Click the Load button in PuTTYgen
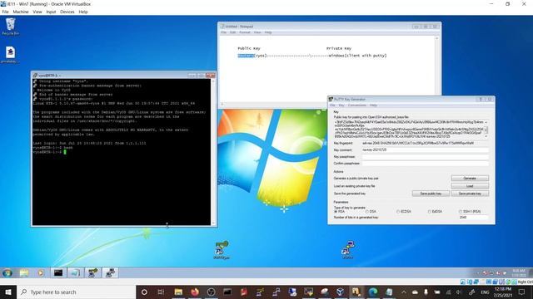533x299 pixels. coord(470,186)
